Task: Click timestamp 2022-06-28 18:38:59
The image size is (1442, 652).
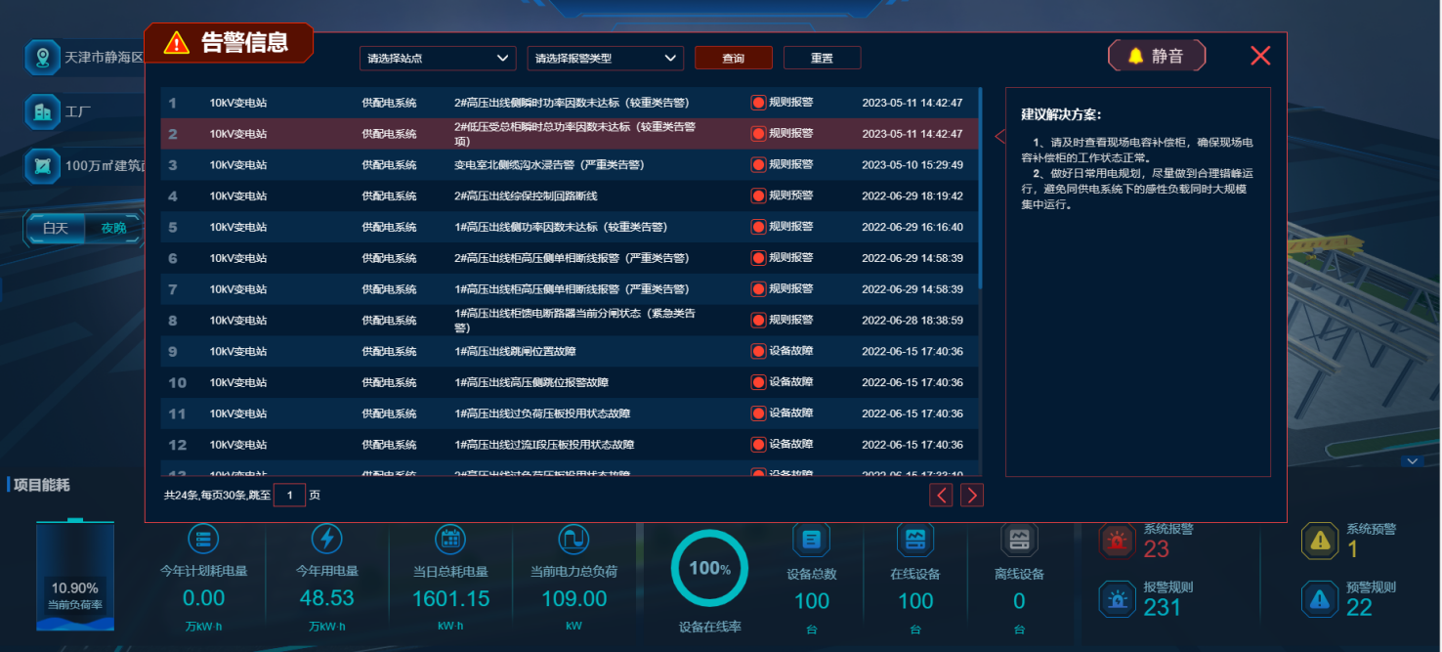Action: click(912, 321)
